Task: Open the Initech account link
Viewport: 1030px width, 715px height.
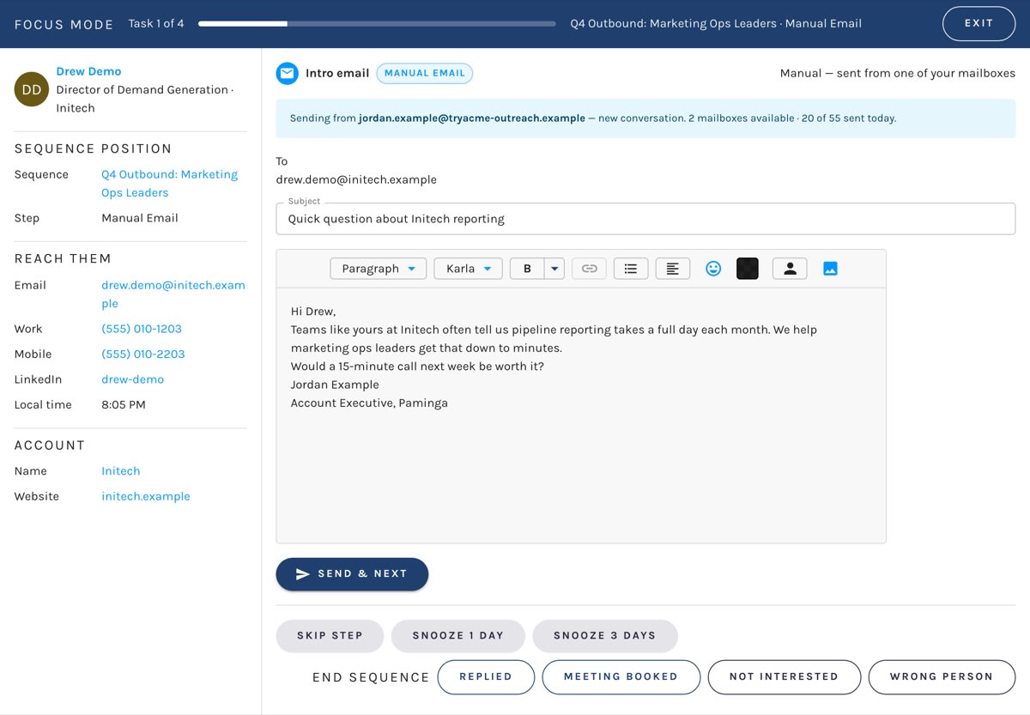Action: pos(121,471)
